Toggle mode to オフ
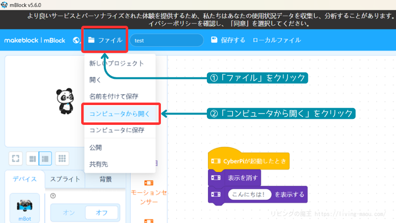 (x=101, y=213)
